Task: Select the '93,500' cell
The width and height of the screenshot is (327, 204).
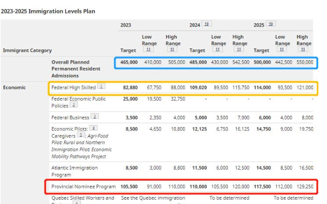Action: [x=285, y=88]
